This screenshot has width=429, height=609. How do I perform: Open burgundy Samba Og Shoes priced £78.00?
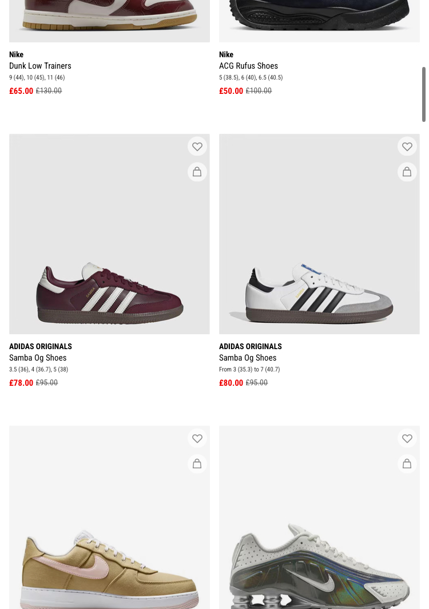[38, 358]
